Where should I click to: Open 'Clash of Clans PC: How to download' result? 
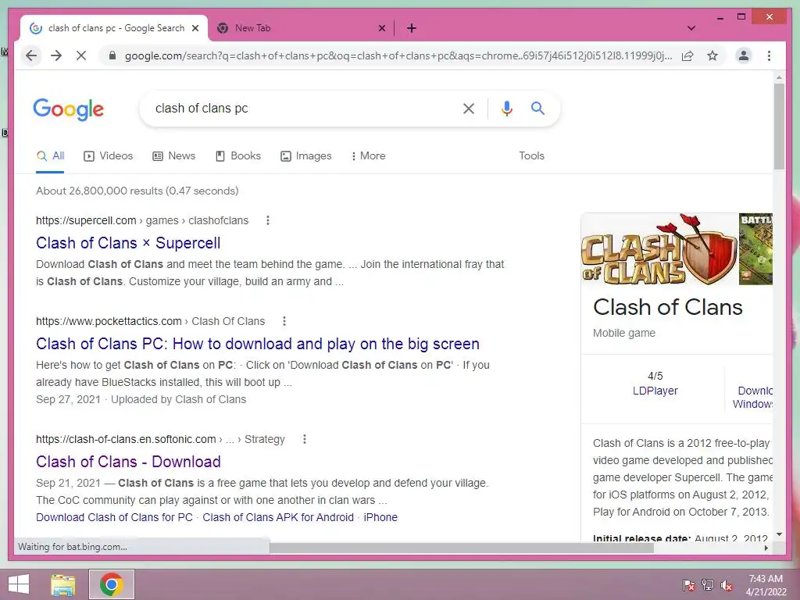coord(258,344)
